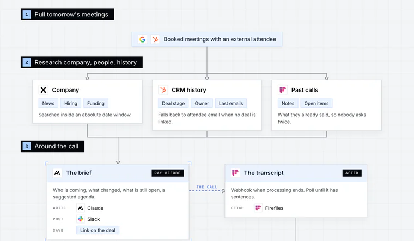Click THE CALL label on the dashed connector
This screenshot has height=241, width=414.
click(x=207, y=187)
